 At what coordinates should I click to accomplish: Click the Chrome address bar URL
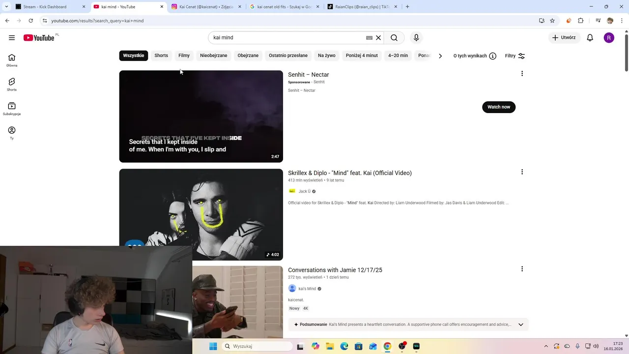coord(97,21)
